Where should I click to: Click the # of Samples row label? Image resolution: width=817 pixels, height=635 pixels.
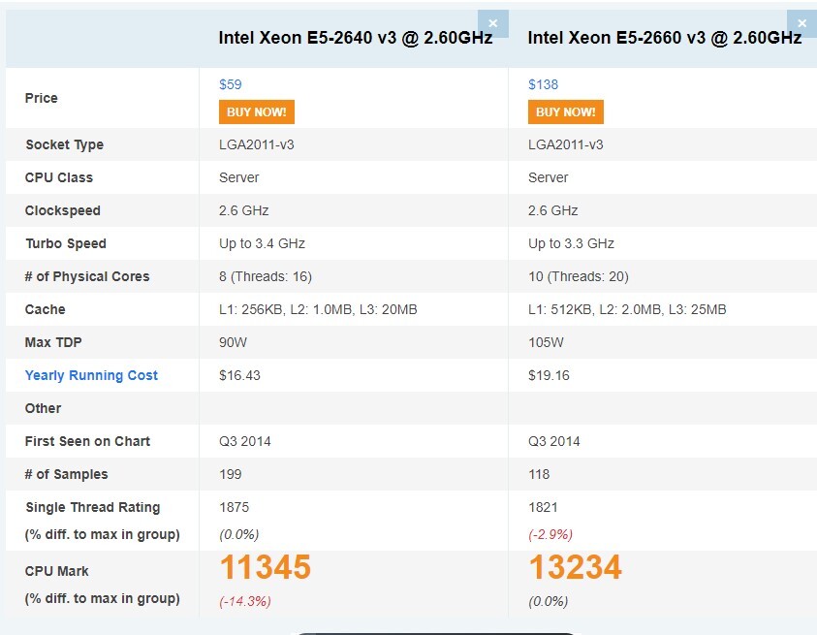point(69,474)
